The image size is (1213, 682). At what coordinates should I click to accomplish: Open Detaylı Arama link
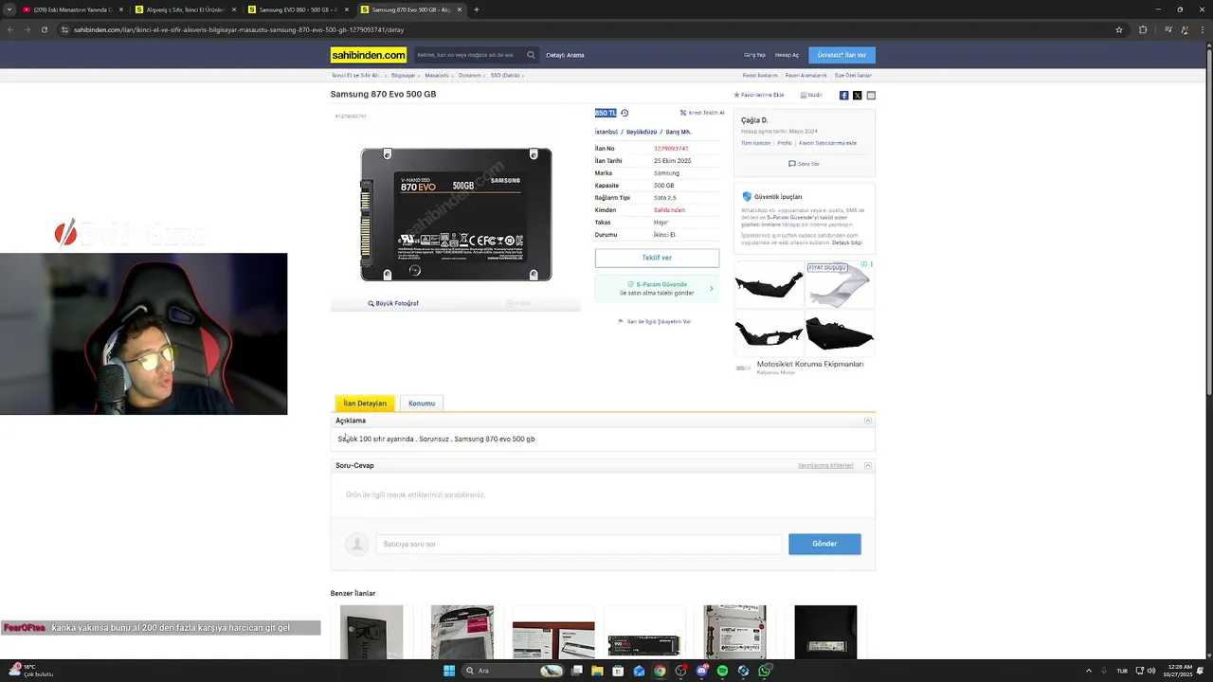pos(565,55)
